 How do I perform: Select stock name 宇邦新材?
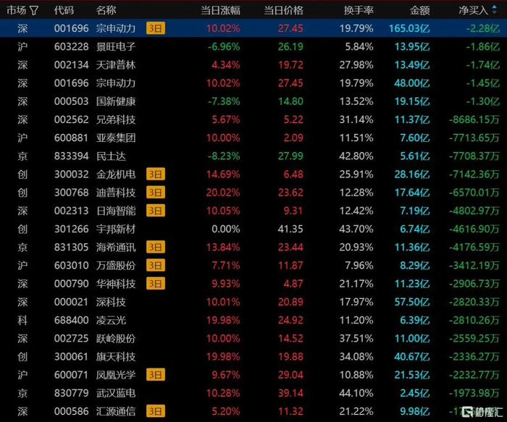click(x=116, y=229)
